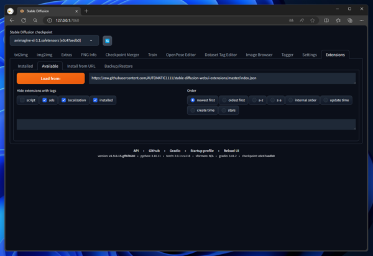This screenshot has height=256, width=373.
Task: Select the Available sub-tab
Action: (x=50, y=66)
